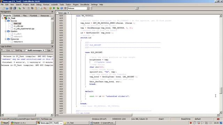Image resolution: width=223 pixels, height=125 pixels.
Task: Click the Build gear icon
Action: pyautogui.click(x=50, y=8)
